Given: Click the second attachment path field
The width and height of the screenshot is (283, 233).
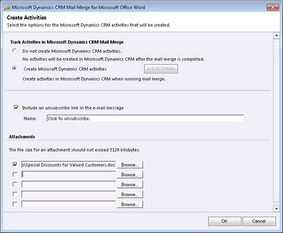Looking at the screenshot, I should [x=68, y=174].
